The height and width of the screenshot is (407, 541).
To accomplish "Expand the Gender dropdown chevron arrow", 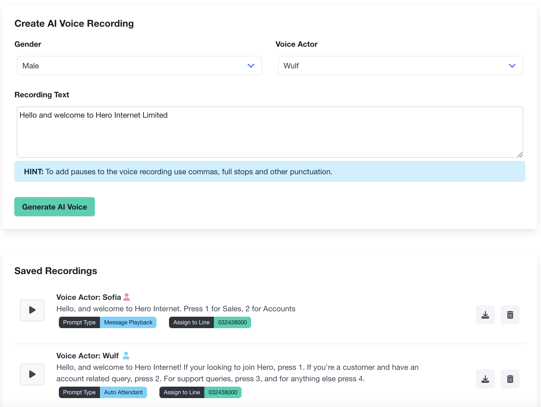I will (251, 66).
